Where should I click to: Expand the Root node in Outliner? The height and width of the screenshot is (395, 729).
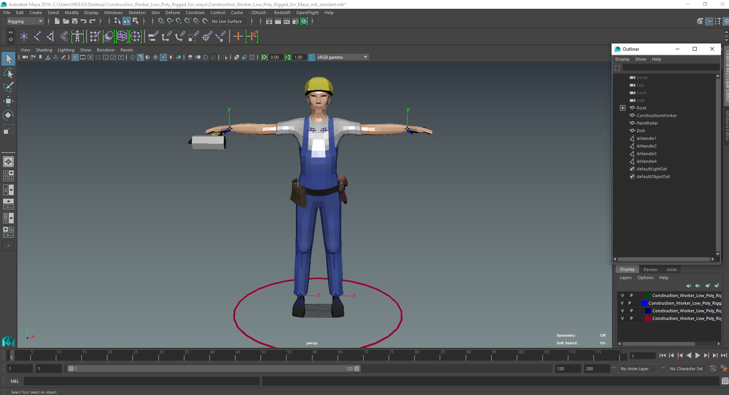(x=623, y=108)
